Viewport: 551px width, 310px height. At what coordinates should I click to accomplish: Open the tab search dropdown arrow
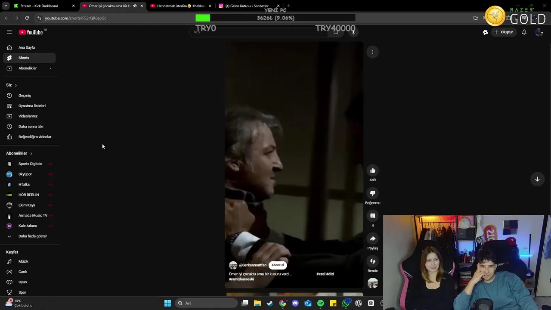(5, 6)
